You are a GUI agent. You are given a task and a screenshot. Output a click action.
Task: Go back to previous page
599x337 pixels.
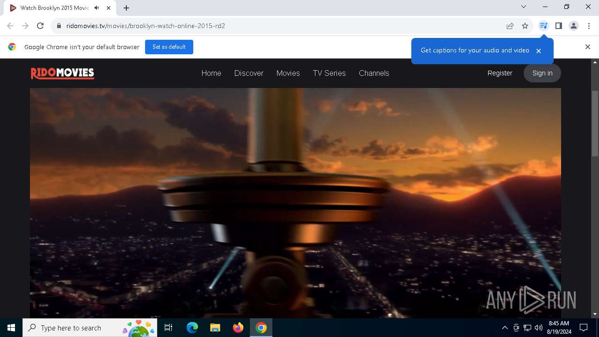pyautogui.click(x=10, y=26)
